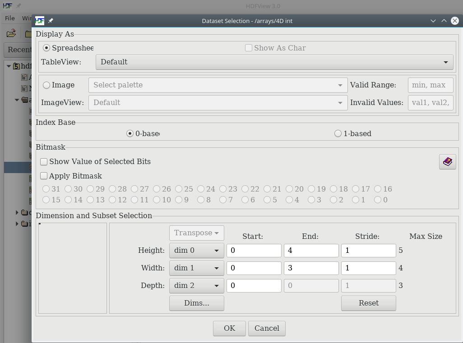Click the HDF logo icon in dialog title bar
This screenshot has width=463, height=343.
[40, 21]
